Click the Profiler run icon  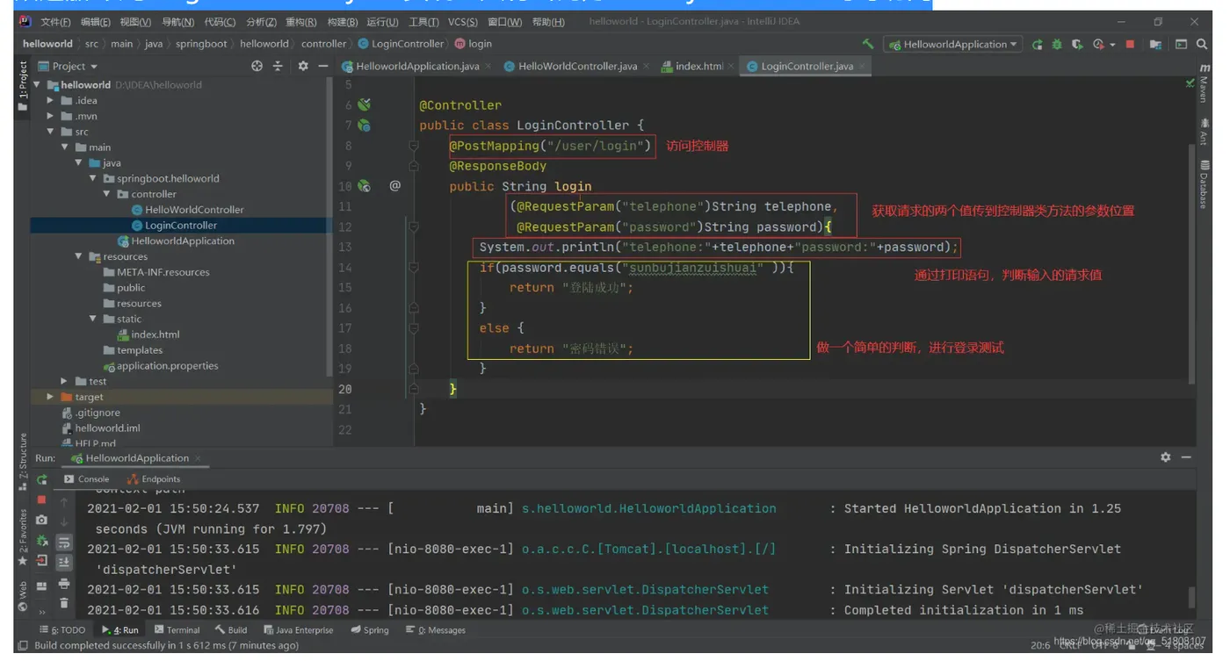pyautogui.click(x=1097, y=44)
